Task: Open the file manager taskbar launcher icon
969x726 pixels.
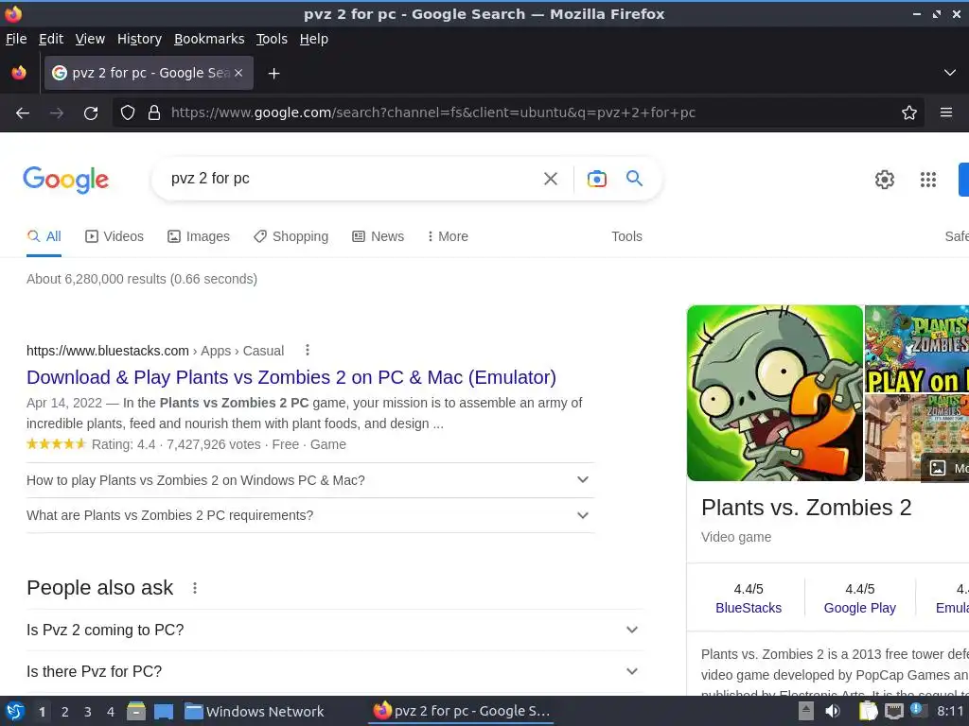Action: click(x=136, y=712)
